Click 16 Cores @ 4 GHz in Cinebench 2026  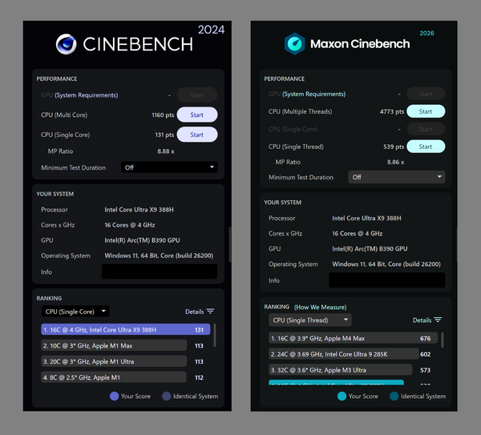tap(357, 234)
